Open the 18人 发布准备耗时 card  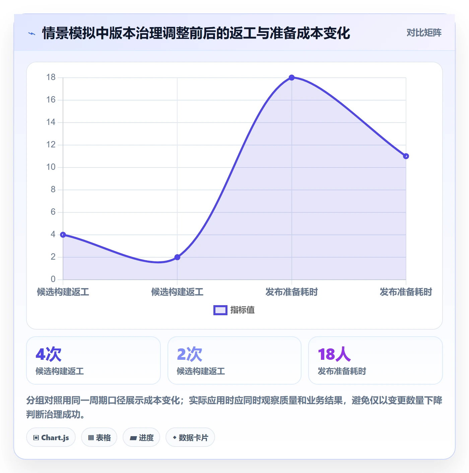click(x=376, y=360)
